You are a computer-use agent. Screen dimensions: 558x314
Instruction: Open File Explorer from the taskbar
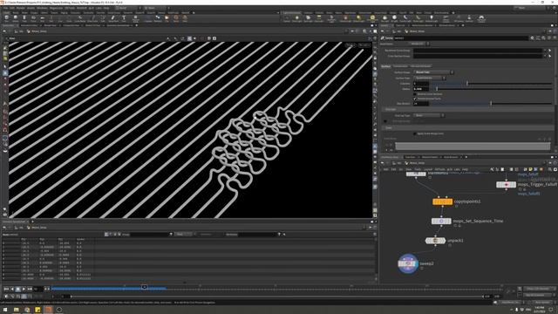click(16, 310)
